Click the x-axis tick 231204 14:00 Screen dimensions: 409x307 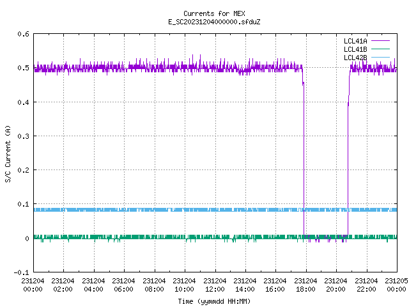[245, 285]
